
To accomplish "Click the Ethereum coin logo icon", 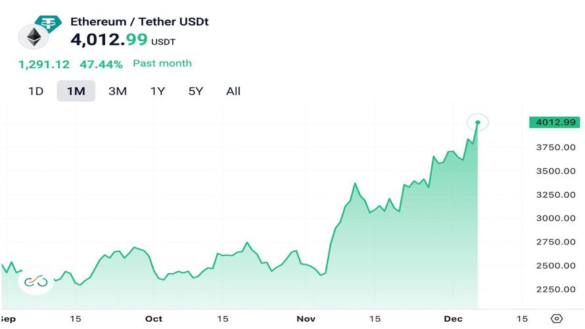I will [32, 38].
